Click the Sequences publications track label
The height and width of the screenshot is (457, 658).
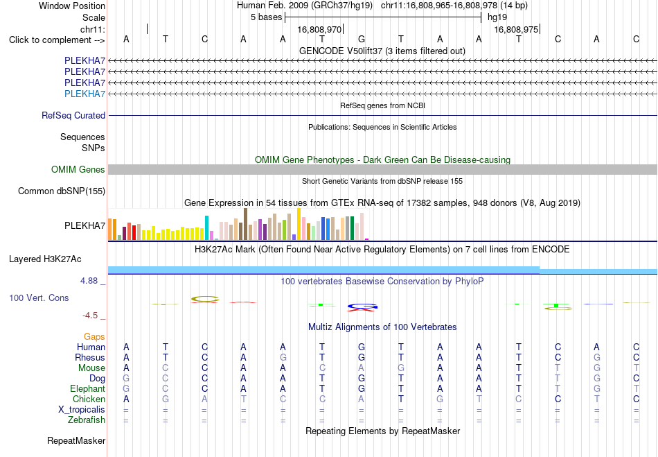[82, 137]
